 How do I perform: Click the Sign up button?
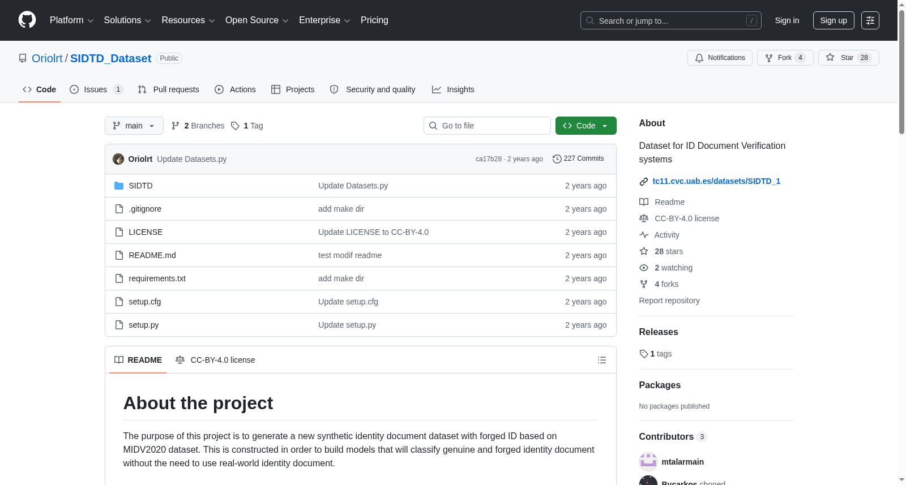[834, 20]
